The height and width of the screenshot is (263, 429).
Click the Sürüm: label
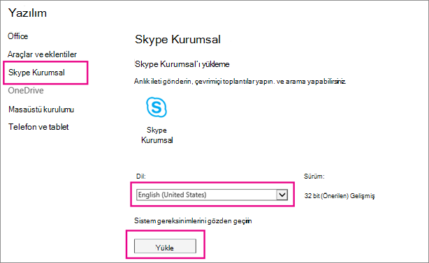pyautogui.click(x=314, y=176)
